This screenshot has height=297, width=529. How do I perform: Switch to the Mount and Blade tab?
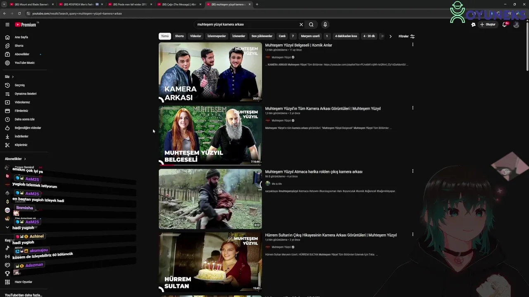32,5
